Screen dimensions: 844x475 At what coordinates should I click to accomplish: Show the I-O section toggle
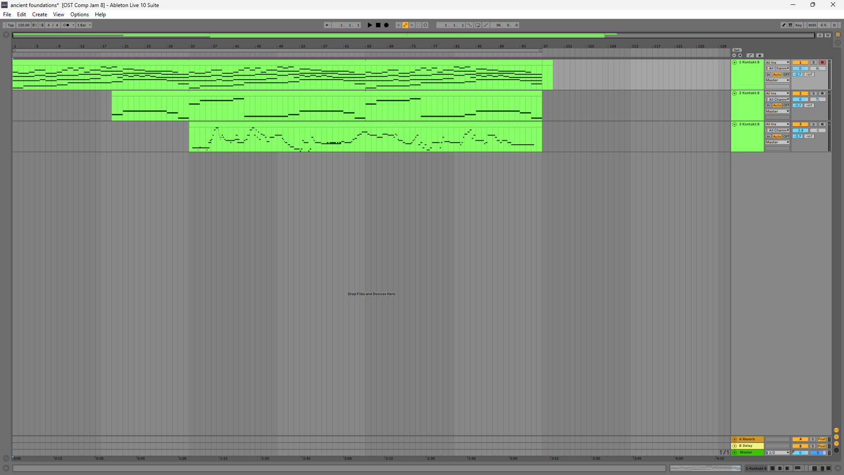tap(837, 431)
